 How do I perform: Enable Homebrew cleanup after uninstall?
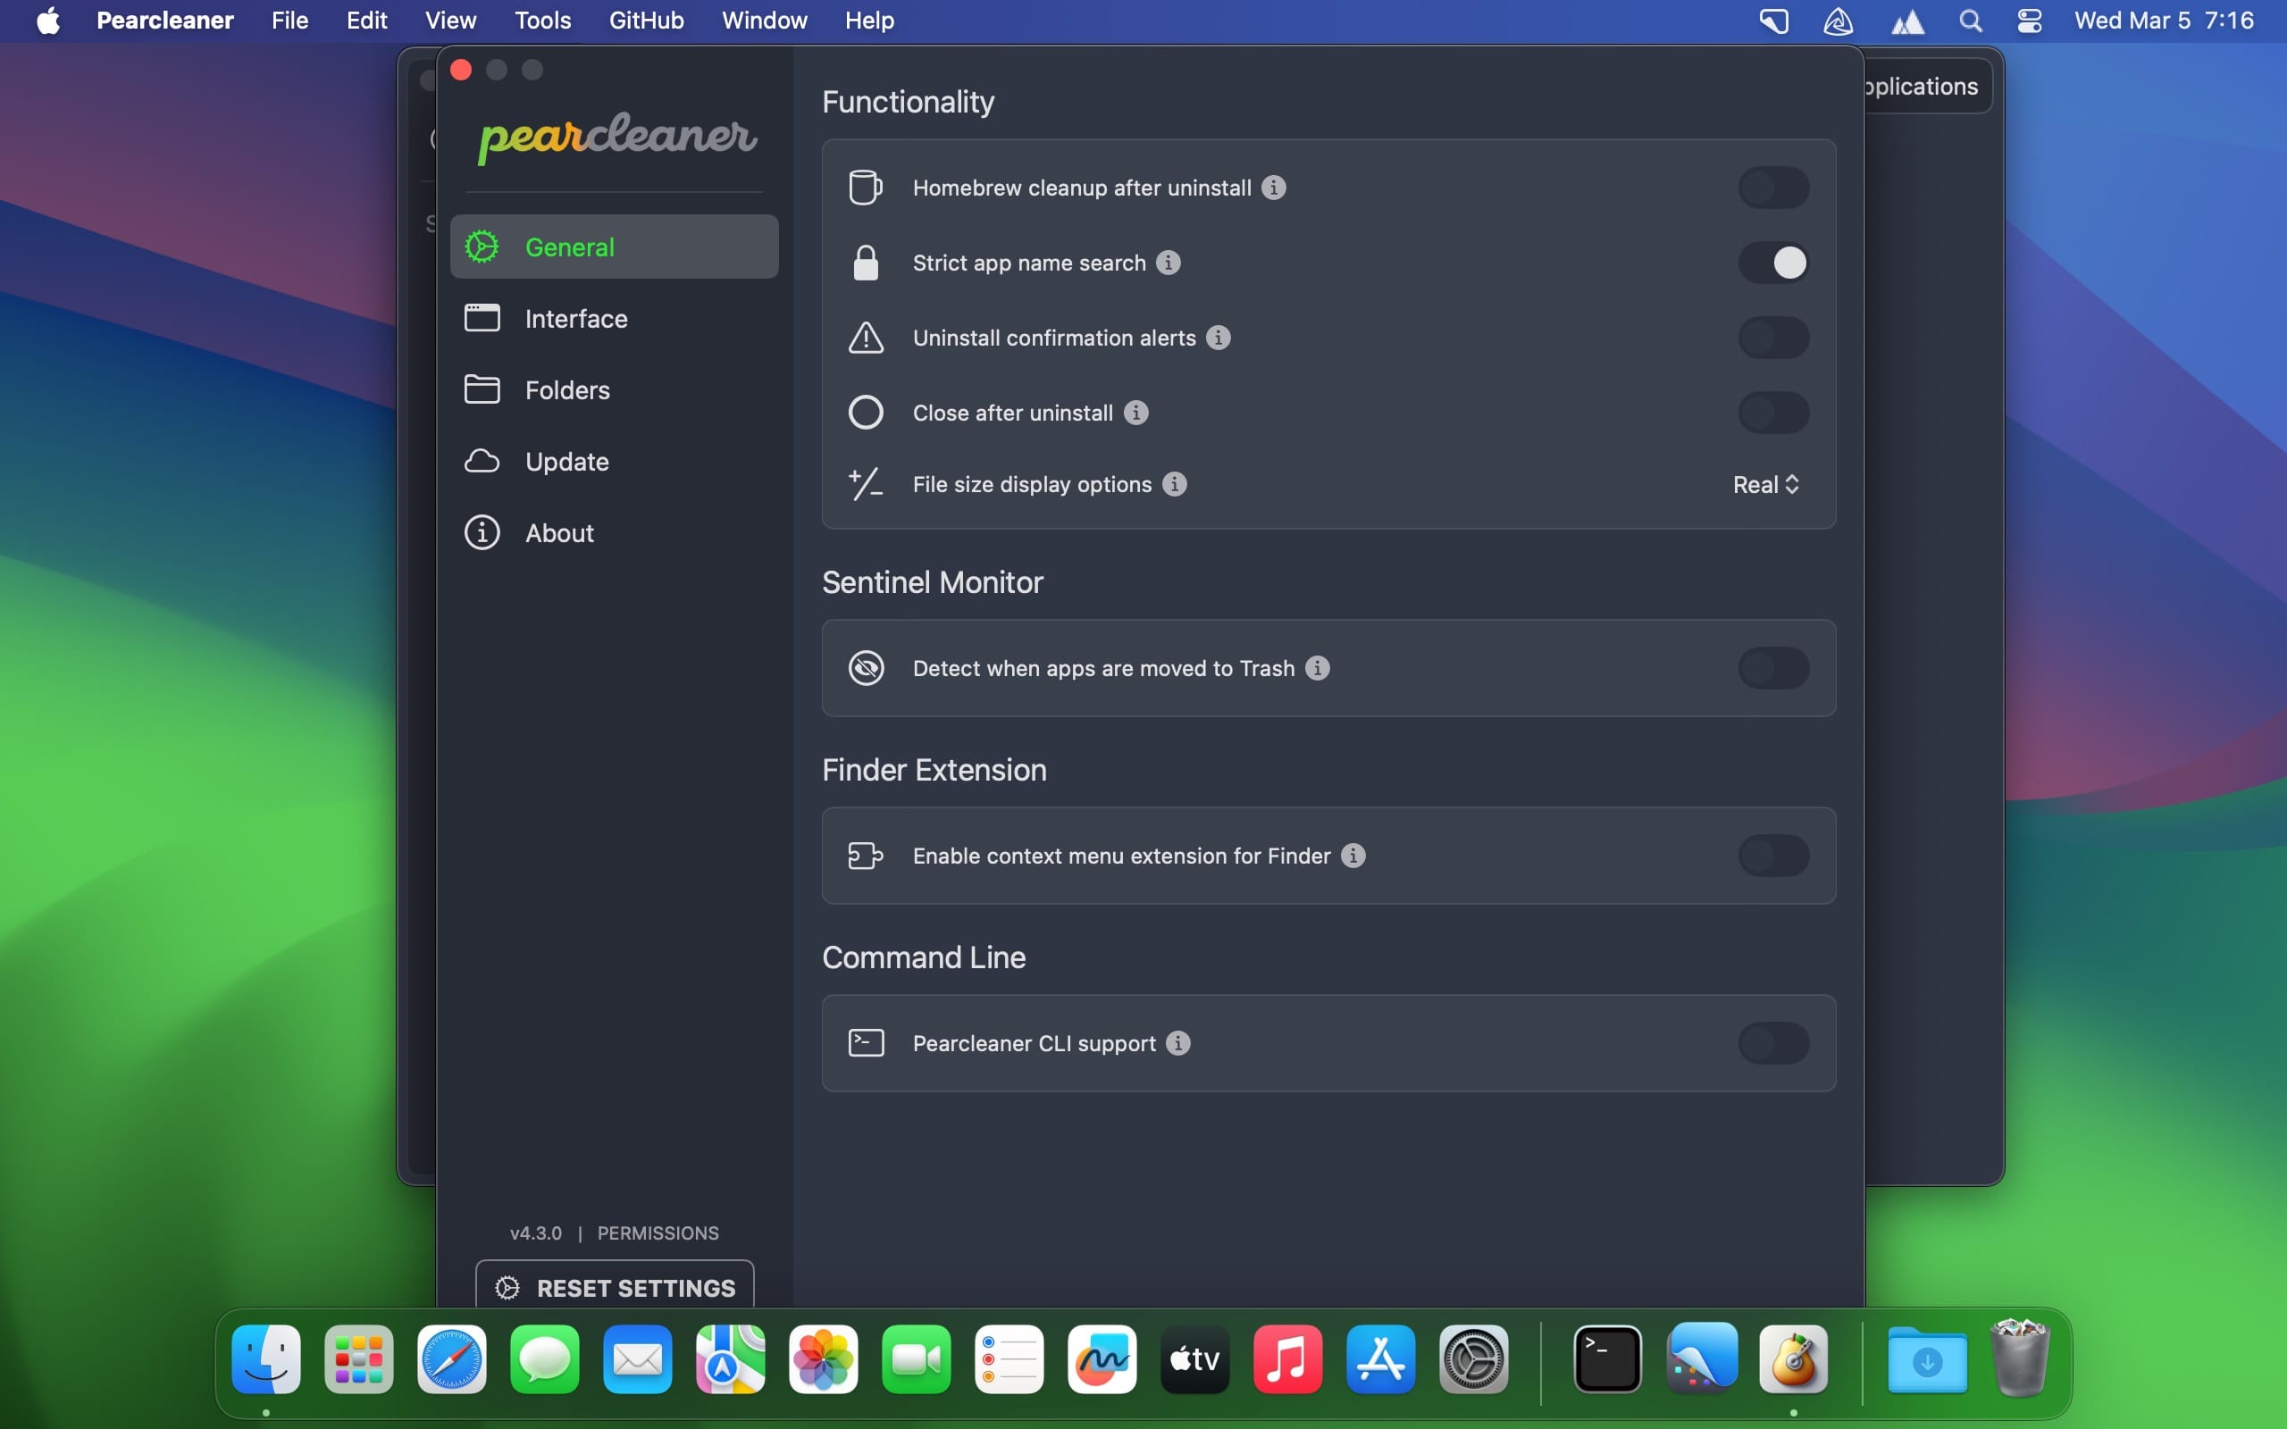[1773, 188]
